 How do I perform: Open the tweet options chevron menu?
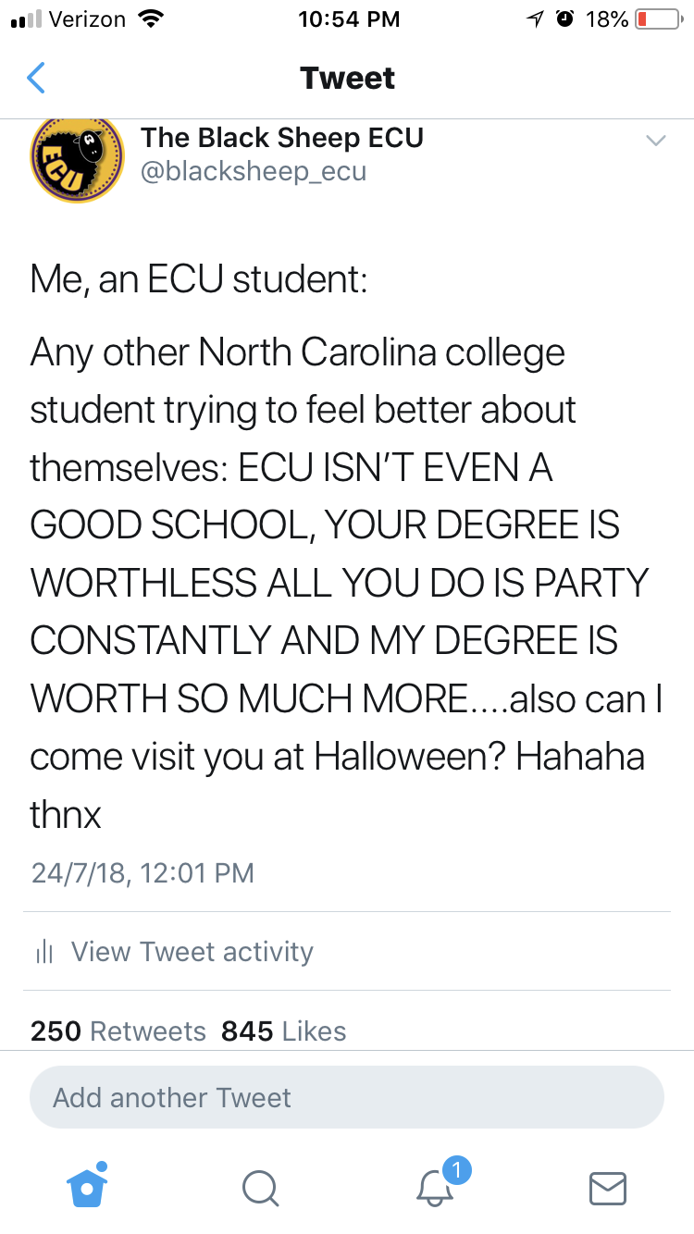point(655,141)
